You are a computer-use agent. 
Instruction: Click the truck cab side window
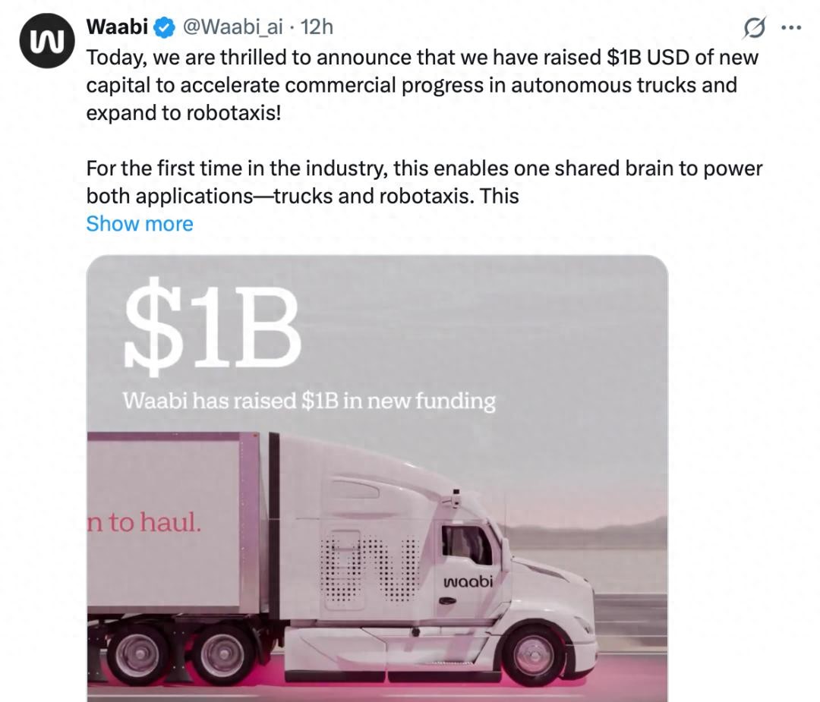pos(466,544)
